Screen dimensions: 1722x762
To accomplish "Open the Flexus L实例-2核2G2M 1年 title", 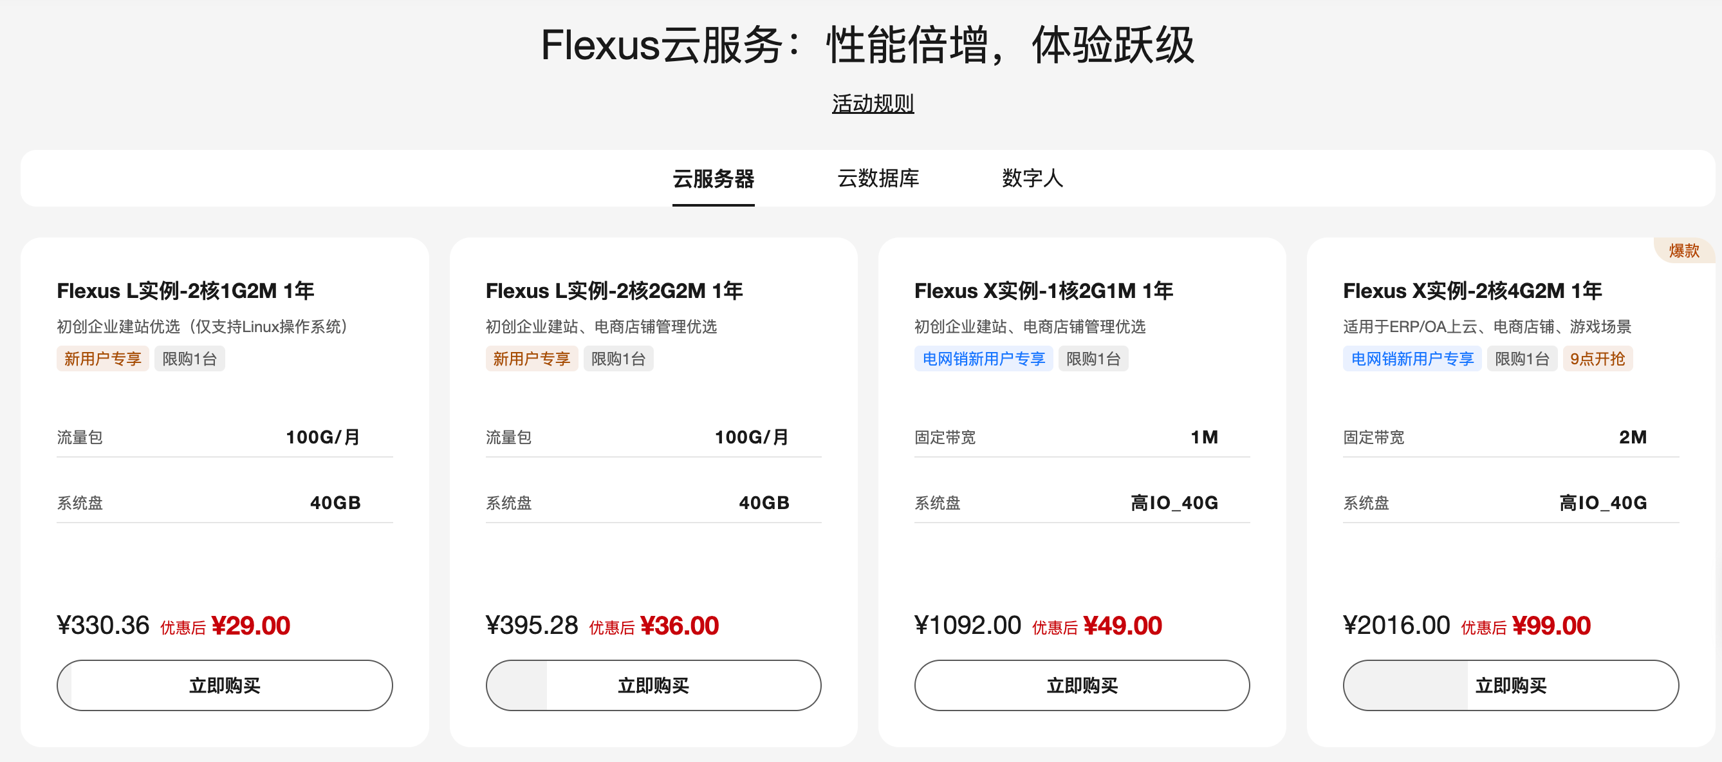I will click(x=614, y=291).
